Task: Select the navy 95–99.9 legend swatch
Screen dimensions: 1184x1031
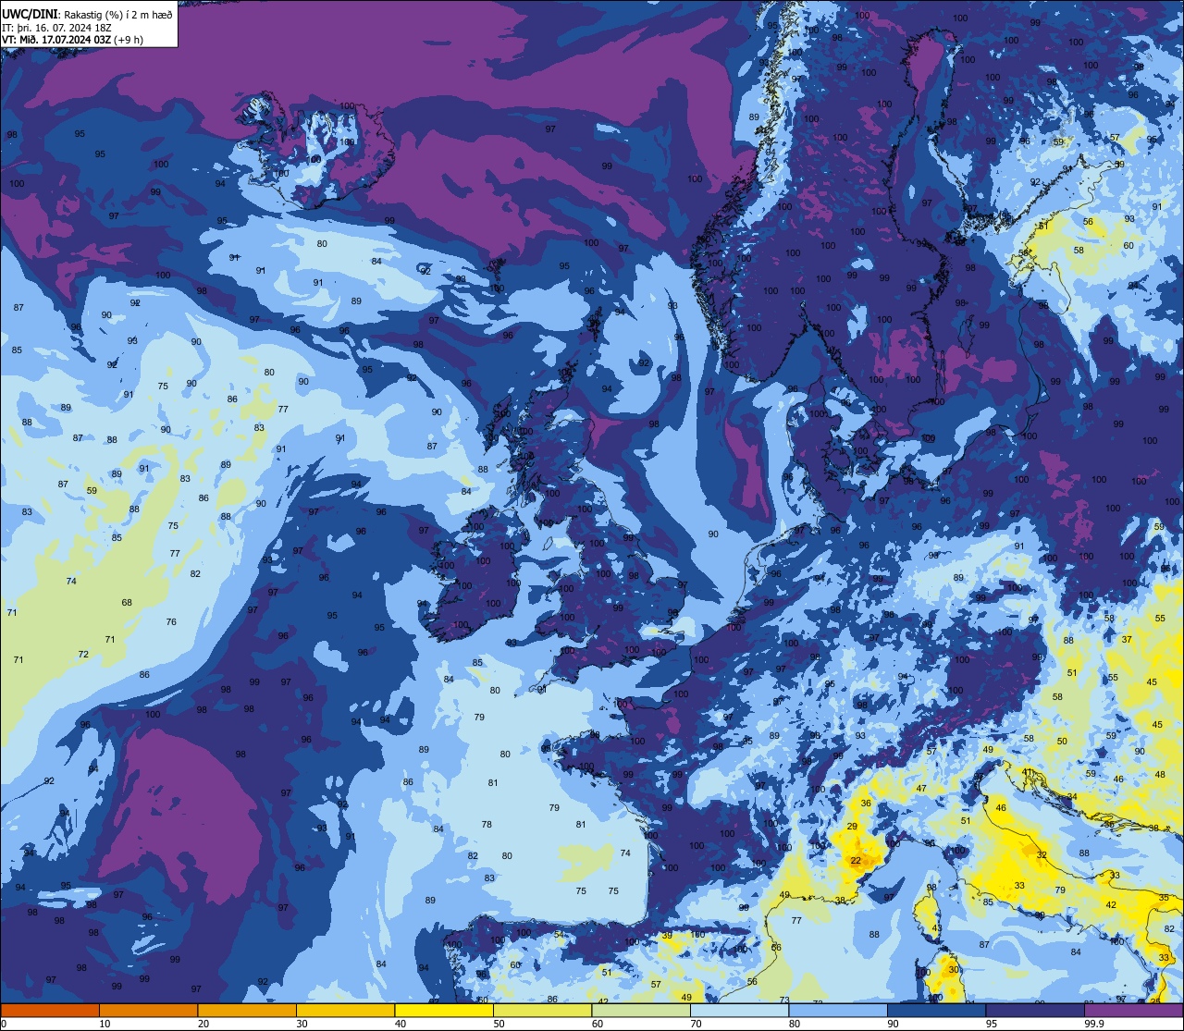Action: click(x=1035, y=1010)
